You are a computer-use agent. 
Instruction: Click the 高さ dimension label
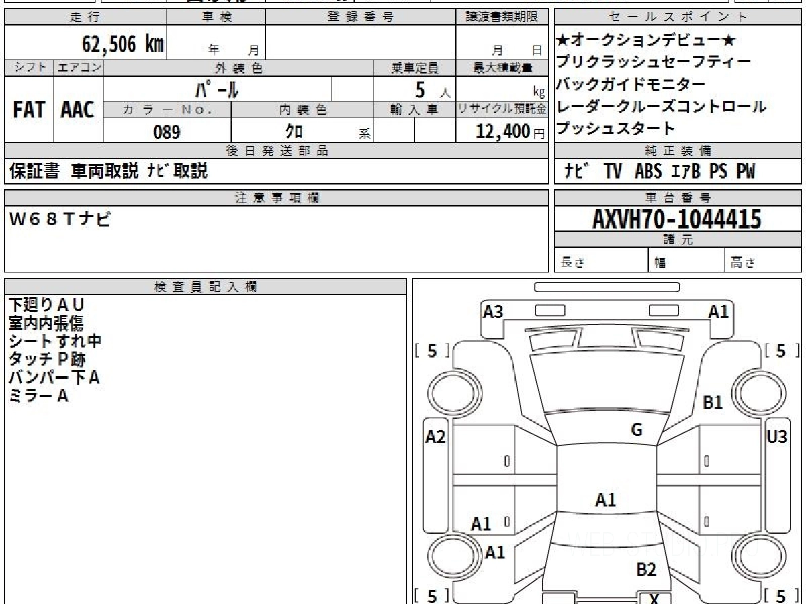tap(744, 262)
